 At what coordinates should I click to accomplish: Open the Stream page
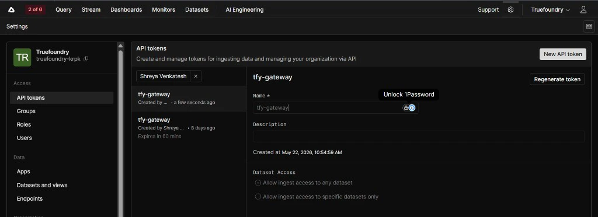pyautogui.click(x=91, y=9)
